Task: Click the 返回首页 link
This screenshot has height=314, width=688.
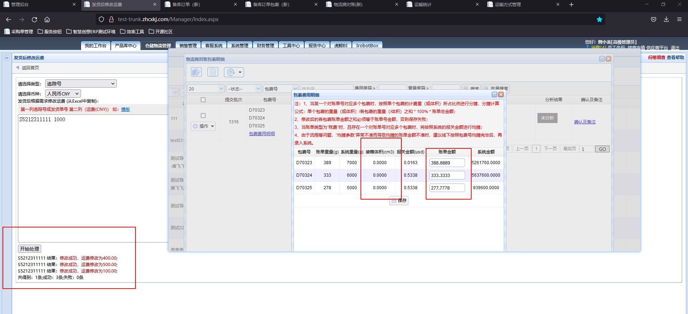Action: (x=28, y=68)
